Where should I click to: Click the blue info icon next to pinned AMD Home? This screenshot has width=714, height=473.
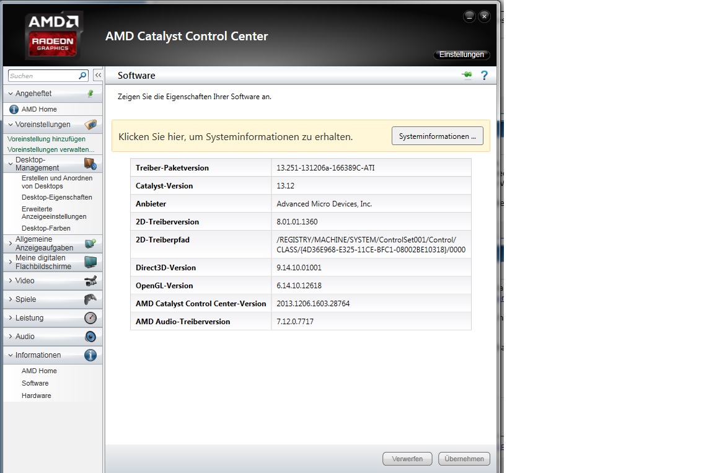(x=14, y=109)
